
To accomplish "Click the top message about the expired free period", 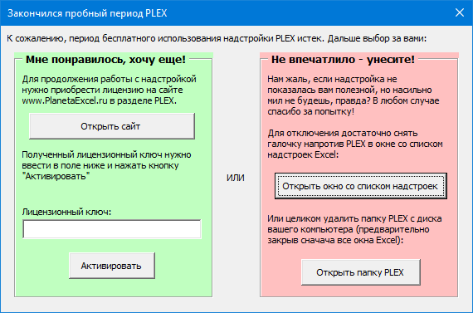I will tap(217, 39).
